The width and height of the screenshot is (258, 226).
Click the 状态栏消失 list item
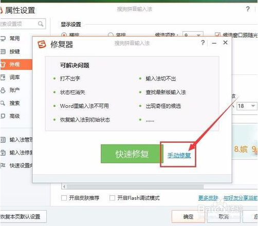(72, 92)
